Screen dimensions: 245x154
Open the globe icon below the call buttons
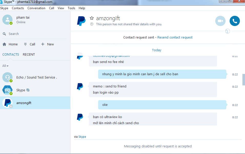tap(228, 31)
